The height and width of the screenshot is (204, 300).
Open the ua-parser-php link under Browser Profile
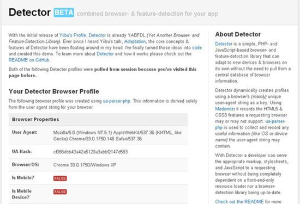[117, 101]
